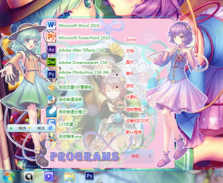Open the purple video player on taskbar
The image size is (223, 183).
pos(49,176)
